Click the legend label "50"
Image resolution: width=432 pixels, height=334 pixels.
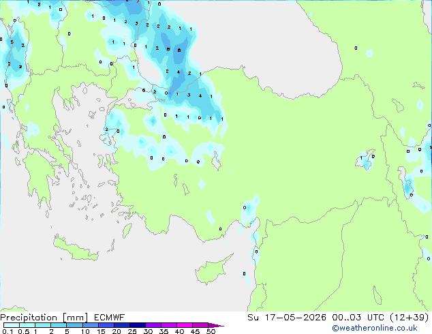[x=211, y=331]
